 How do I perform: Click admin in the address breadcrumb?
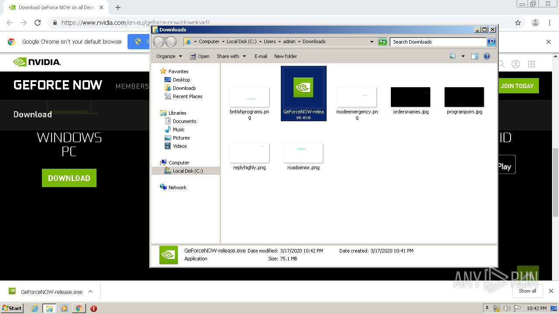click(289, 42)
